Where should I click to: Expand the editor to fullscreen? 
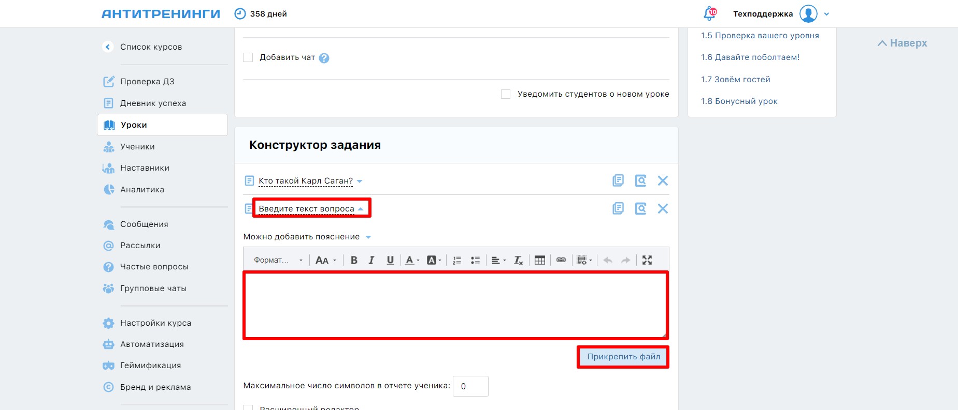click(x=647, y=260)
